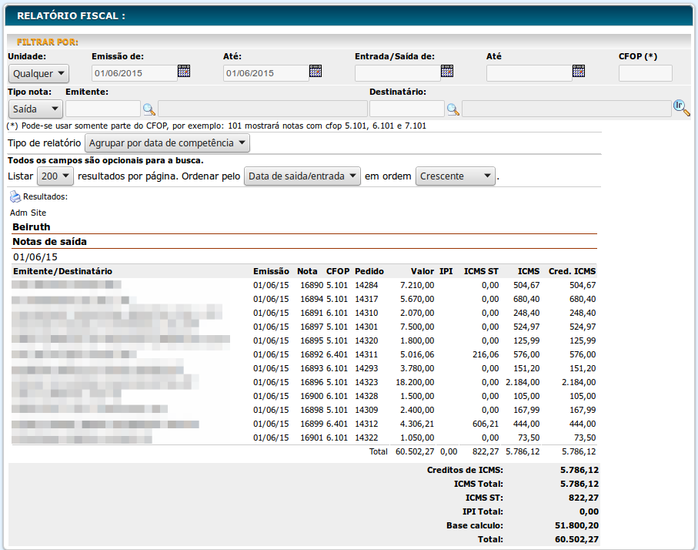Open calendar for Entrada/Saída Até date
The image size is (698, 550).
tap(579, 72)
